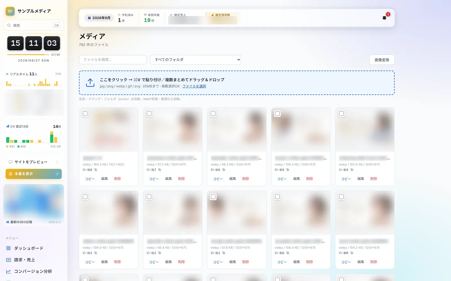
Task: Select the checkbox on file ID 816
Action: click(x=213, y=114)
